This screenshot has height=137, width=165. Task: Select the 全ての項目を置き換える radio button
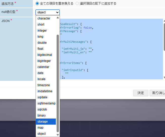pyautogui.click(x=37, y=4)
